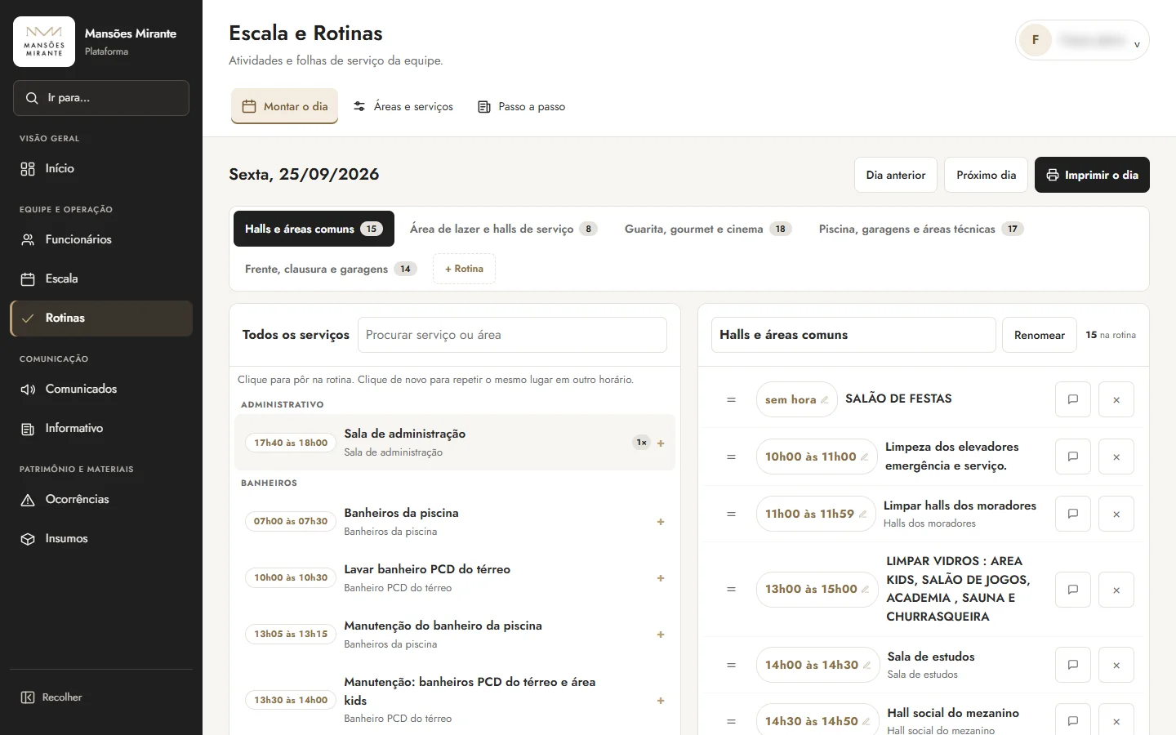Go to Próximo dia
Image resolution: width=1176 pixels, height=735 pixels.
(x=986, y=175)
